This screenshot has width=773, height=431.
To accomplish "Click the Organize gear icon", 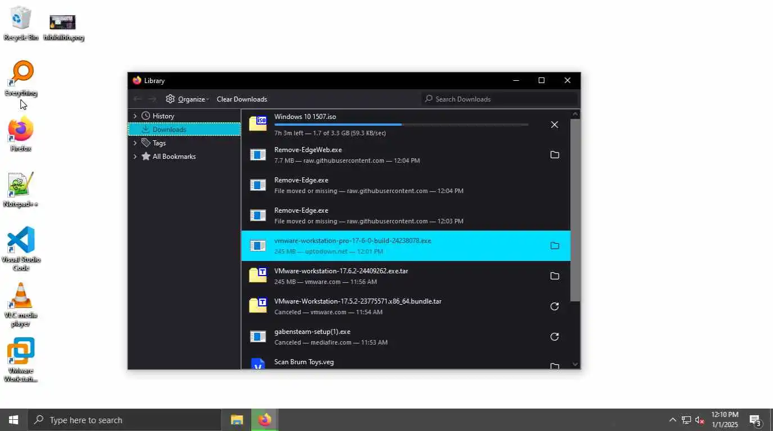I will tap(170, 99).
